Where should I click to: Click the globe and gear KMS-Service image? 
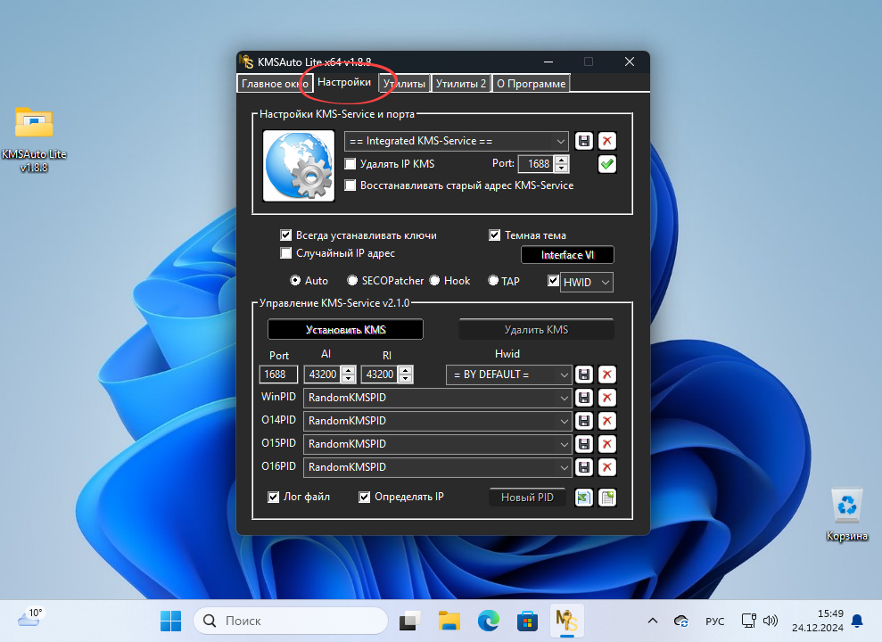[298, 166]
